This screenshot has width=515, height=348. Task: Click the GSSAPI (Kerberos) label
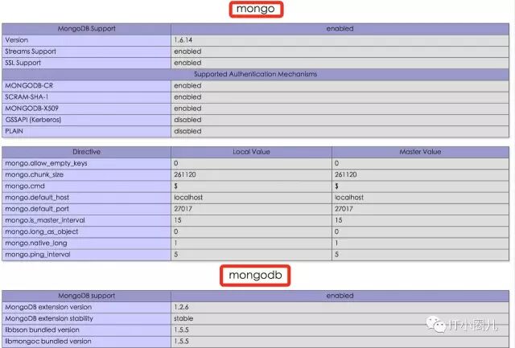(33, 120)
